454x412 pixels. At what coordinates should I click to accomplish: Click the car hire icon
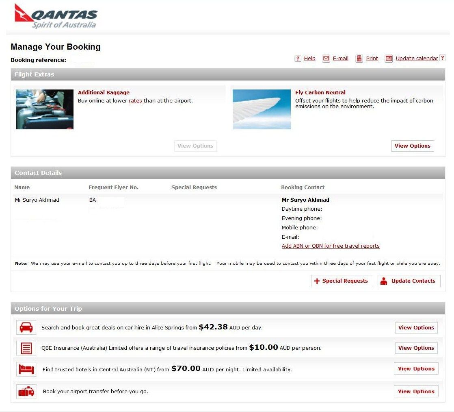pyautogui.click(x=26, y=327)
